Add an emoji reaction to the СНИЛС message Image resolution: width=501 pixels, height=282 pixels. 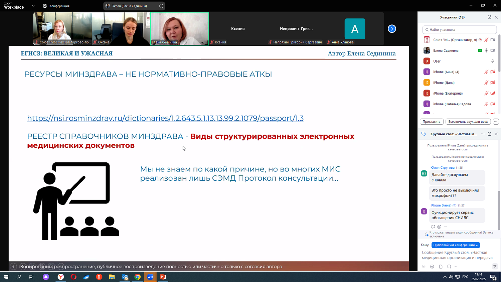point(439,227)
